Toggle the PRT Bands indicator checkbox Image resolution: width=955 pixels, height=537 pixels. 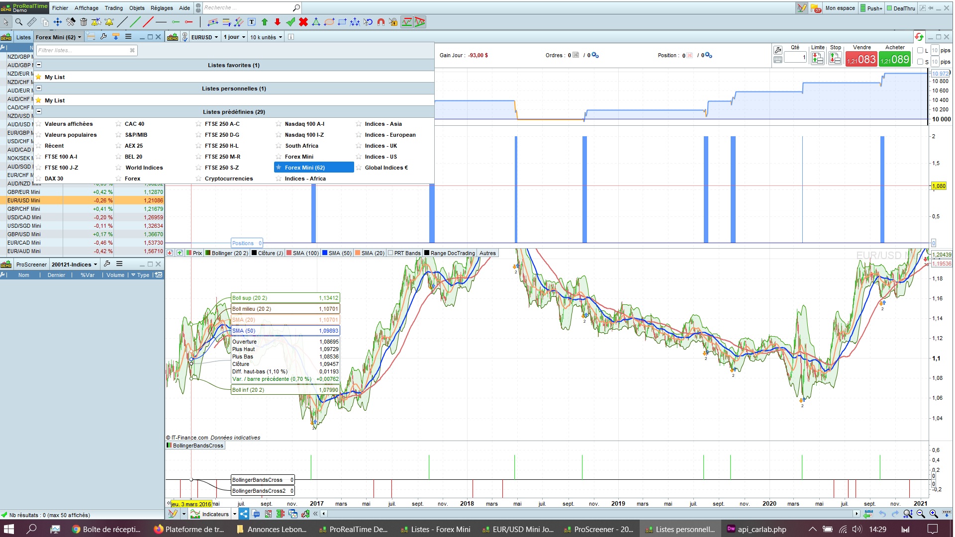[x=390, y=253]
